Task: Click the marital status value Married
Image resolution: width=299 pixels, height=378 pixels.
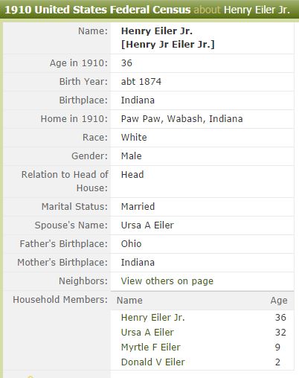Action: coord(138,207)
